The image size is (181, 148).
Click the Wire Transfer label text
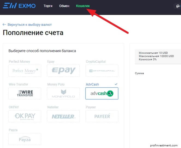(18, 84)
